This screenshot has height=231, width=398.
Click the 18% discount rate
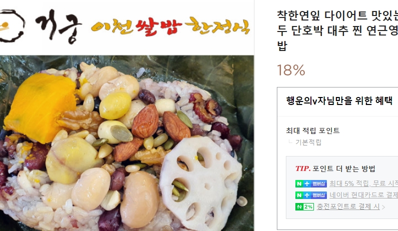(x=291, y=70)
